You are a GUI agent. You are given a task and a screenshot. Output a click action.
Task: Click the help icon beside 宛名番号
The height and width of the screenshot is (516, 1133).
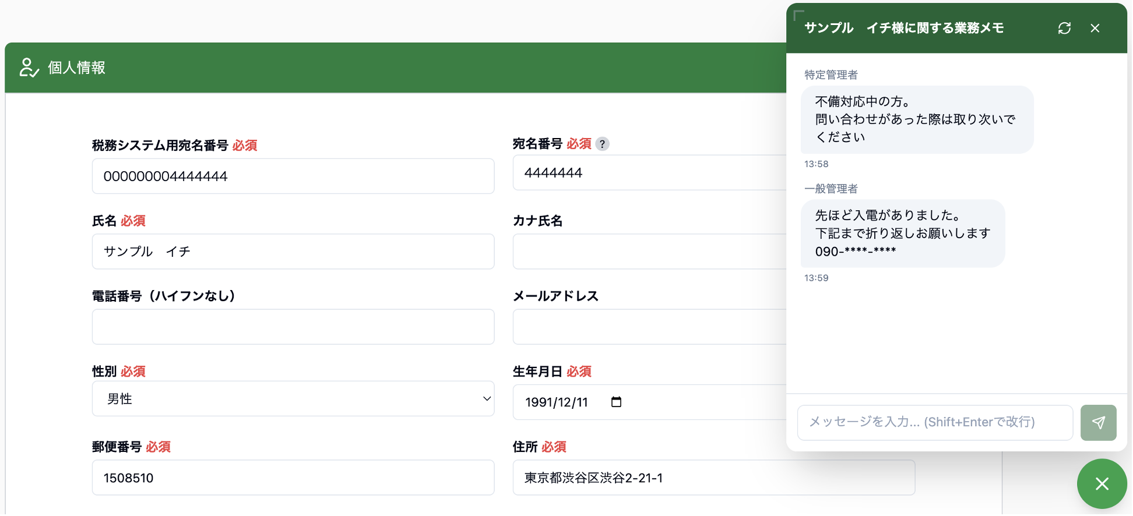[603, 144]
